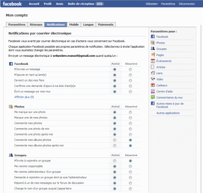The image size is (203, 193).
Task: Open the Paramètres tab
Action: coord(17,24)
